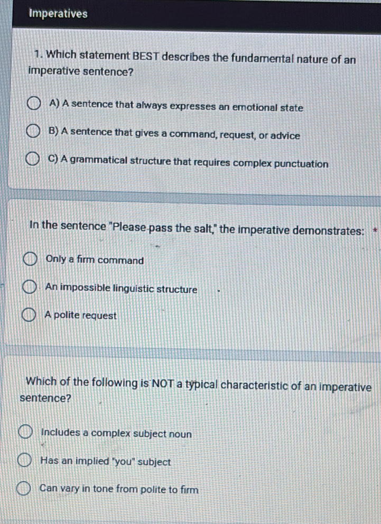The height and width of the screenshot is (524, 381).
Task: Click the 'B) A sentence that gives a command' label
Action: tap(174, 133)
